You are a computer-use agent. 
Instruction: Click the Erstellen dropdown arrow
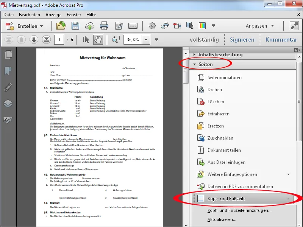click(42, 26)
